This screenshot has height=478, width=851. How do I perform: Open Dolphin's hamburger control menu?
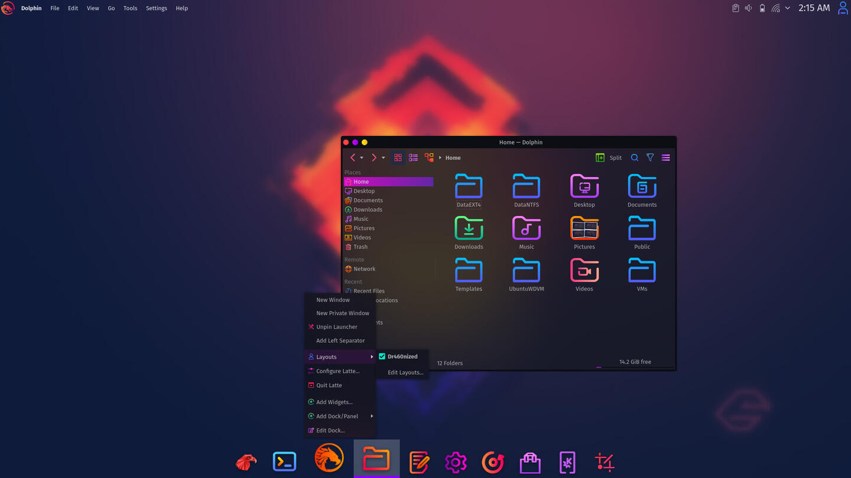pyautogui.click(x=665, y=158)
